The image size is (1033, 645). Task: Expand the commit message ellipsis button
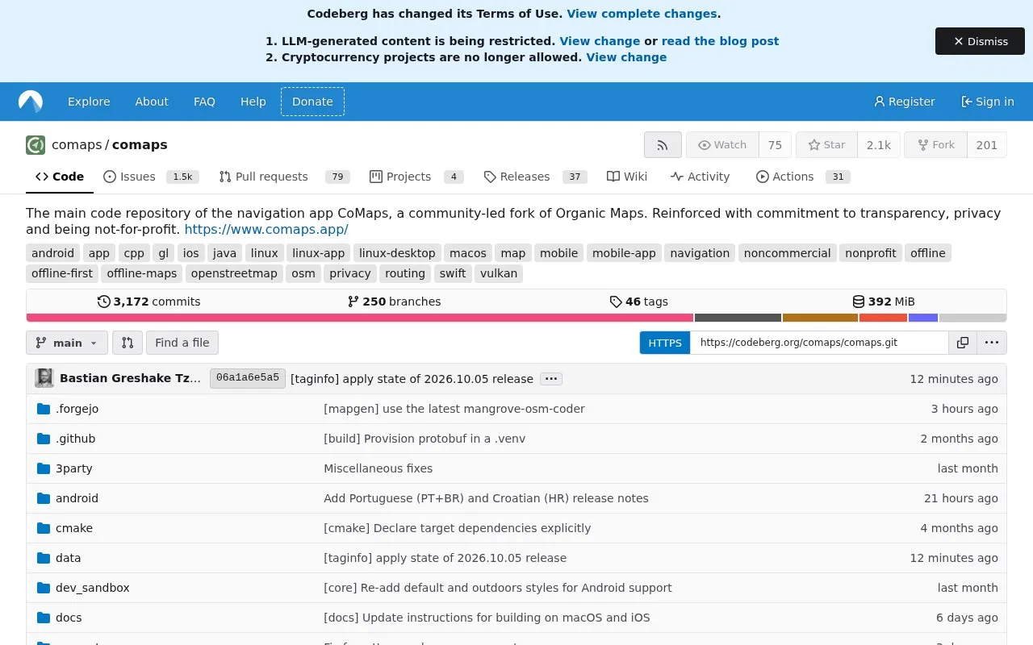(551, 379)
